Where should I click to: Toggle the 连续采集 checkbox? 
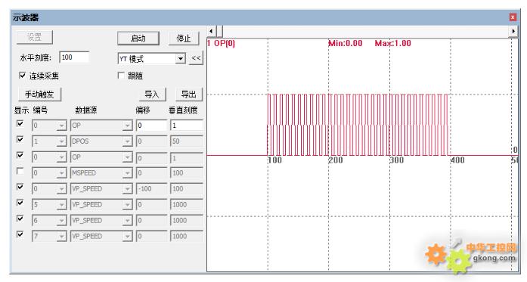22,76
